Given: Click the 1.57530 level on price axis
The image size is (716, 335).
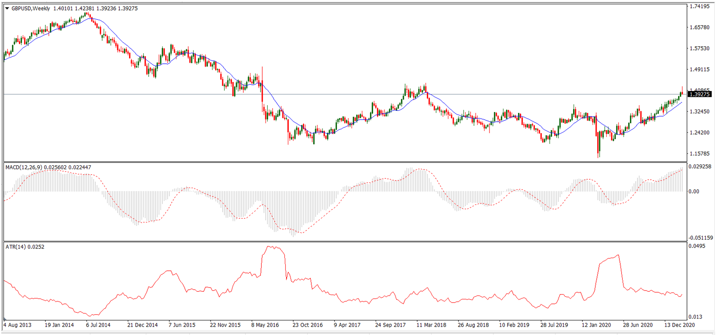Looking at the screenshot, I should (x=699, y=49).
